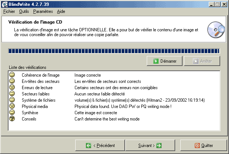Click the smiley icon next to En-têtes des secteurs
Screen dimensions: 229x154
point(12,81)
